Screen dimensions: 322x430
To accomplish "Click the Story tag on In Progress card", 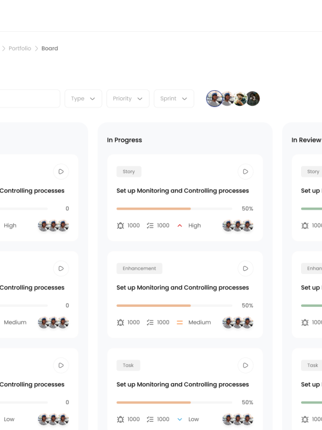I will pos(129,171).
